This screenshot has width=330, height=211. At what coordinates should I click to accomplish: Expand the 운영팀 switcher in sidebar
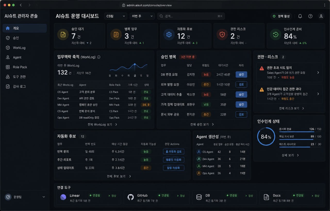pyautogui.click(x=44, y=197)
